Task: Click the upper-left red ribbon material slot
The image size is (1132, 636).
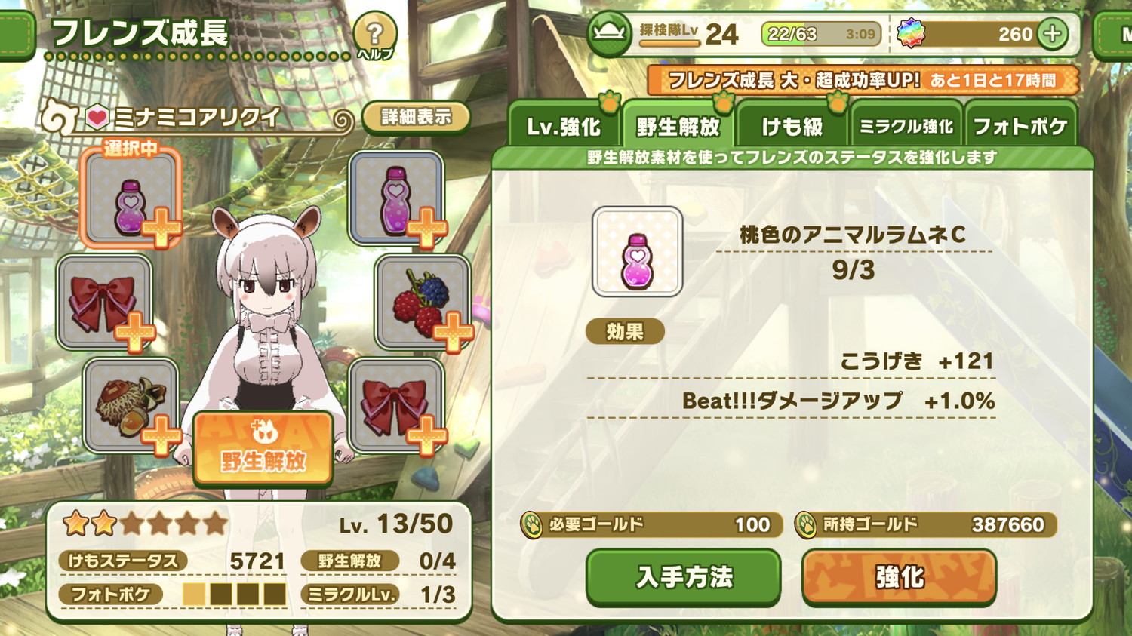Action: 105,303
